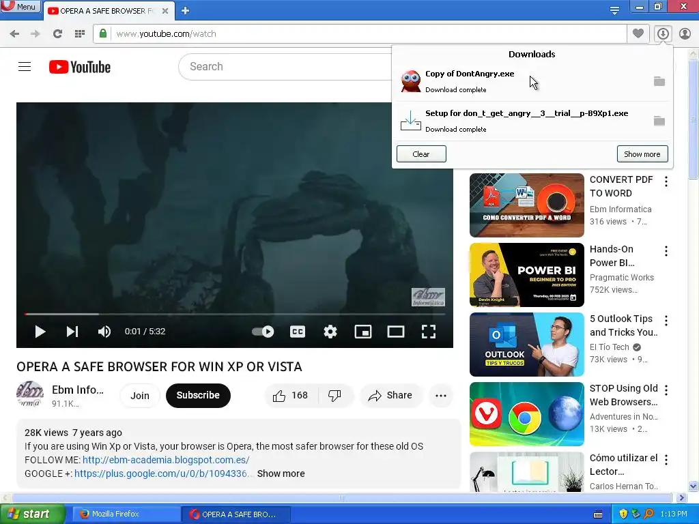Open STOP Using Old Web Browsers thumbnail
Image resolution: width=699 pixels, height=524 pixels.
click(526, 414)
